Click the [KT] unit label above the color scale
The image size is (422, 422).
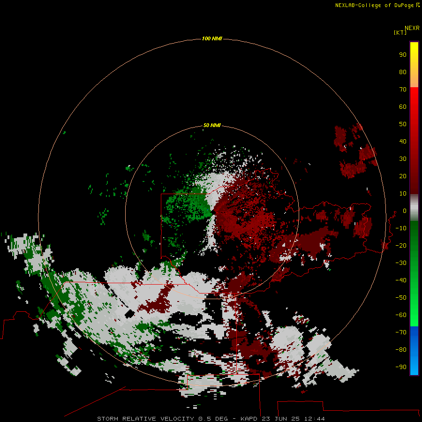400,32
